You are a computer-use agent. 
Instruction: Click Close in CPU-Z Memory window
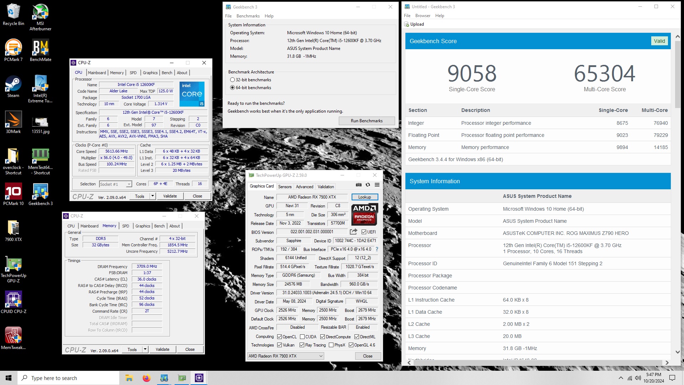pyautogui.click(x=190, y=349)
